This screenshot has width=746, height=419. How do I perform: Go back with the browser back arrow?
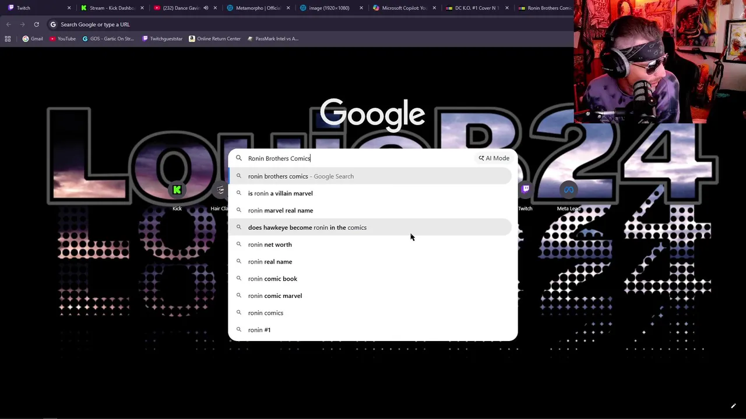point(8,24)
